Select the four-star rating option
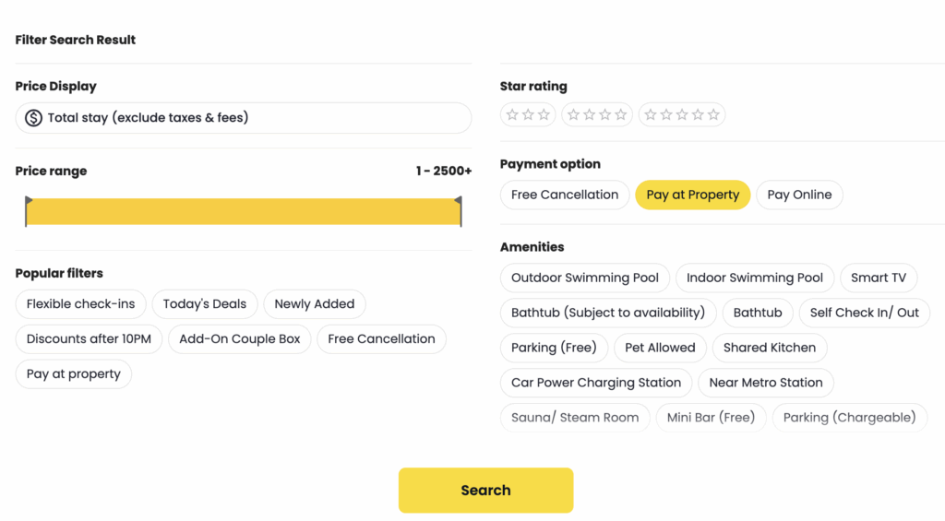945x521 pixels. 597,114
